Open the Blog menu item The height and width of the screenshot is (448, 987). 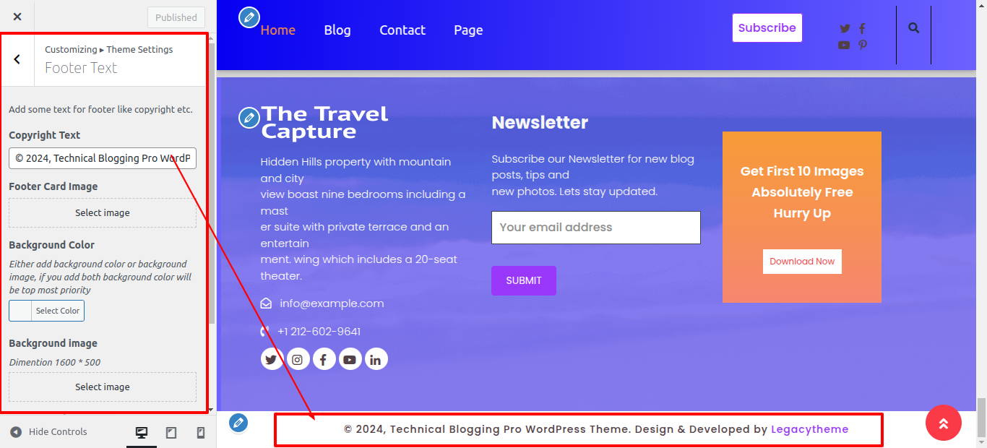click(337, 30)
